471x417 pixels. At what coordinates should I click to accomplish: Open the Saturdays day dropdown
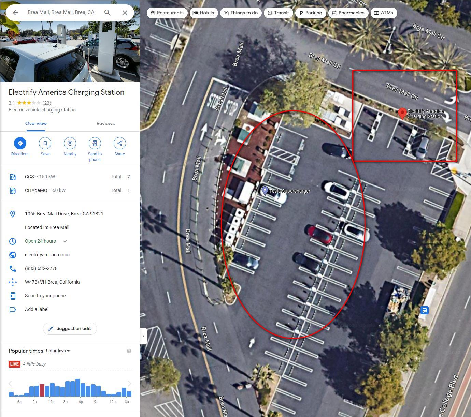tap(58, 351)
